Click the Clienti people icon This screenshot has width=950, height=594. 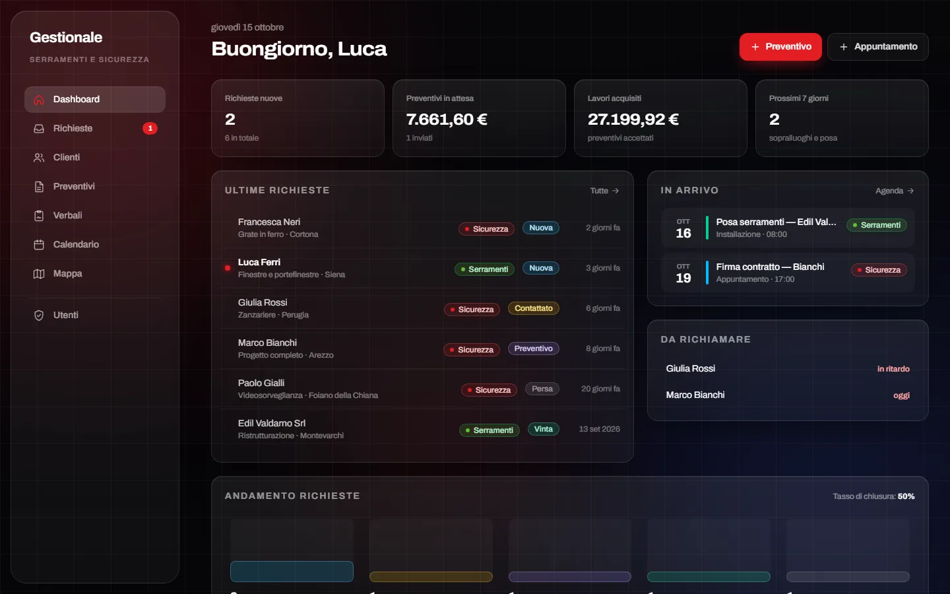pos(39,158)
